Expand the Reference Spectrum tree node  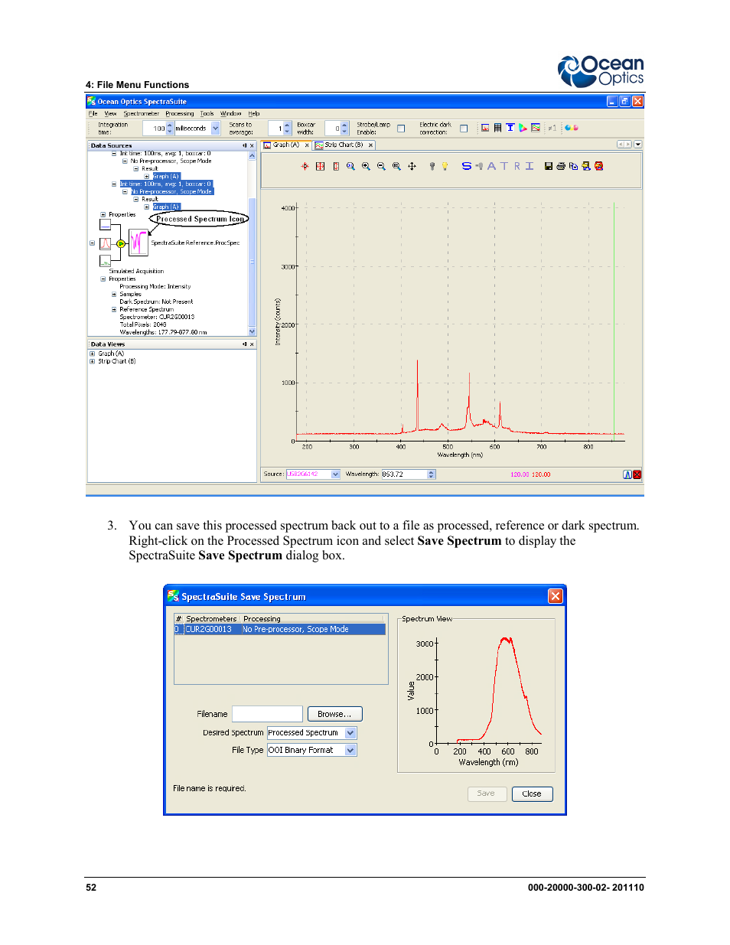[x=114, y=309]
